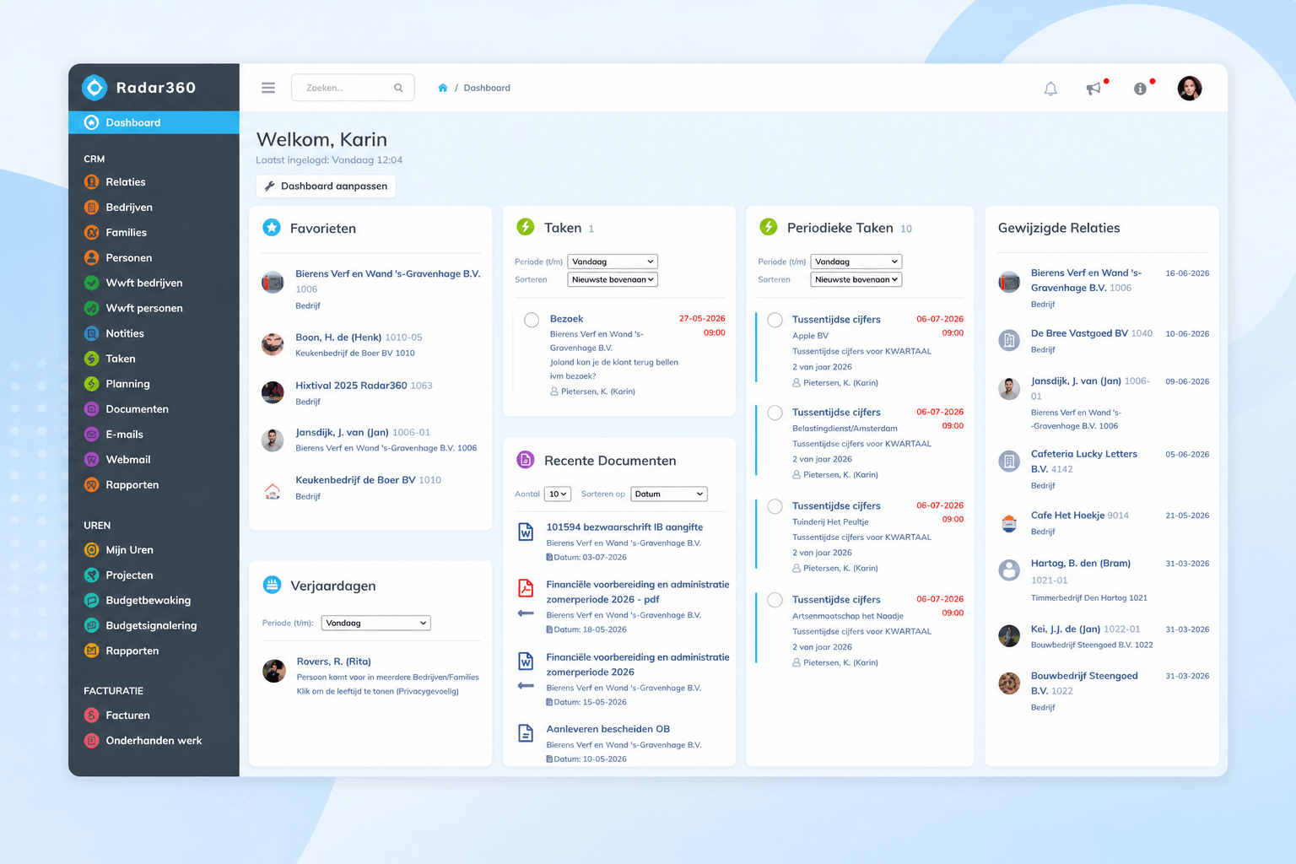
Task: Open the notifications bell
Action: click(x=1050, y=89)
